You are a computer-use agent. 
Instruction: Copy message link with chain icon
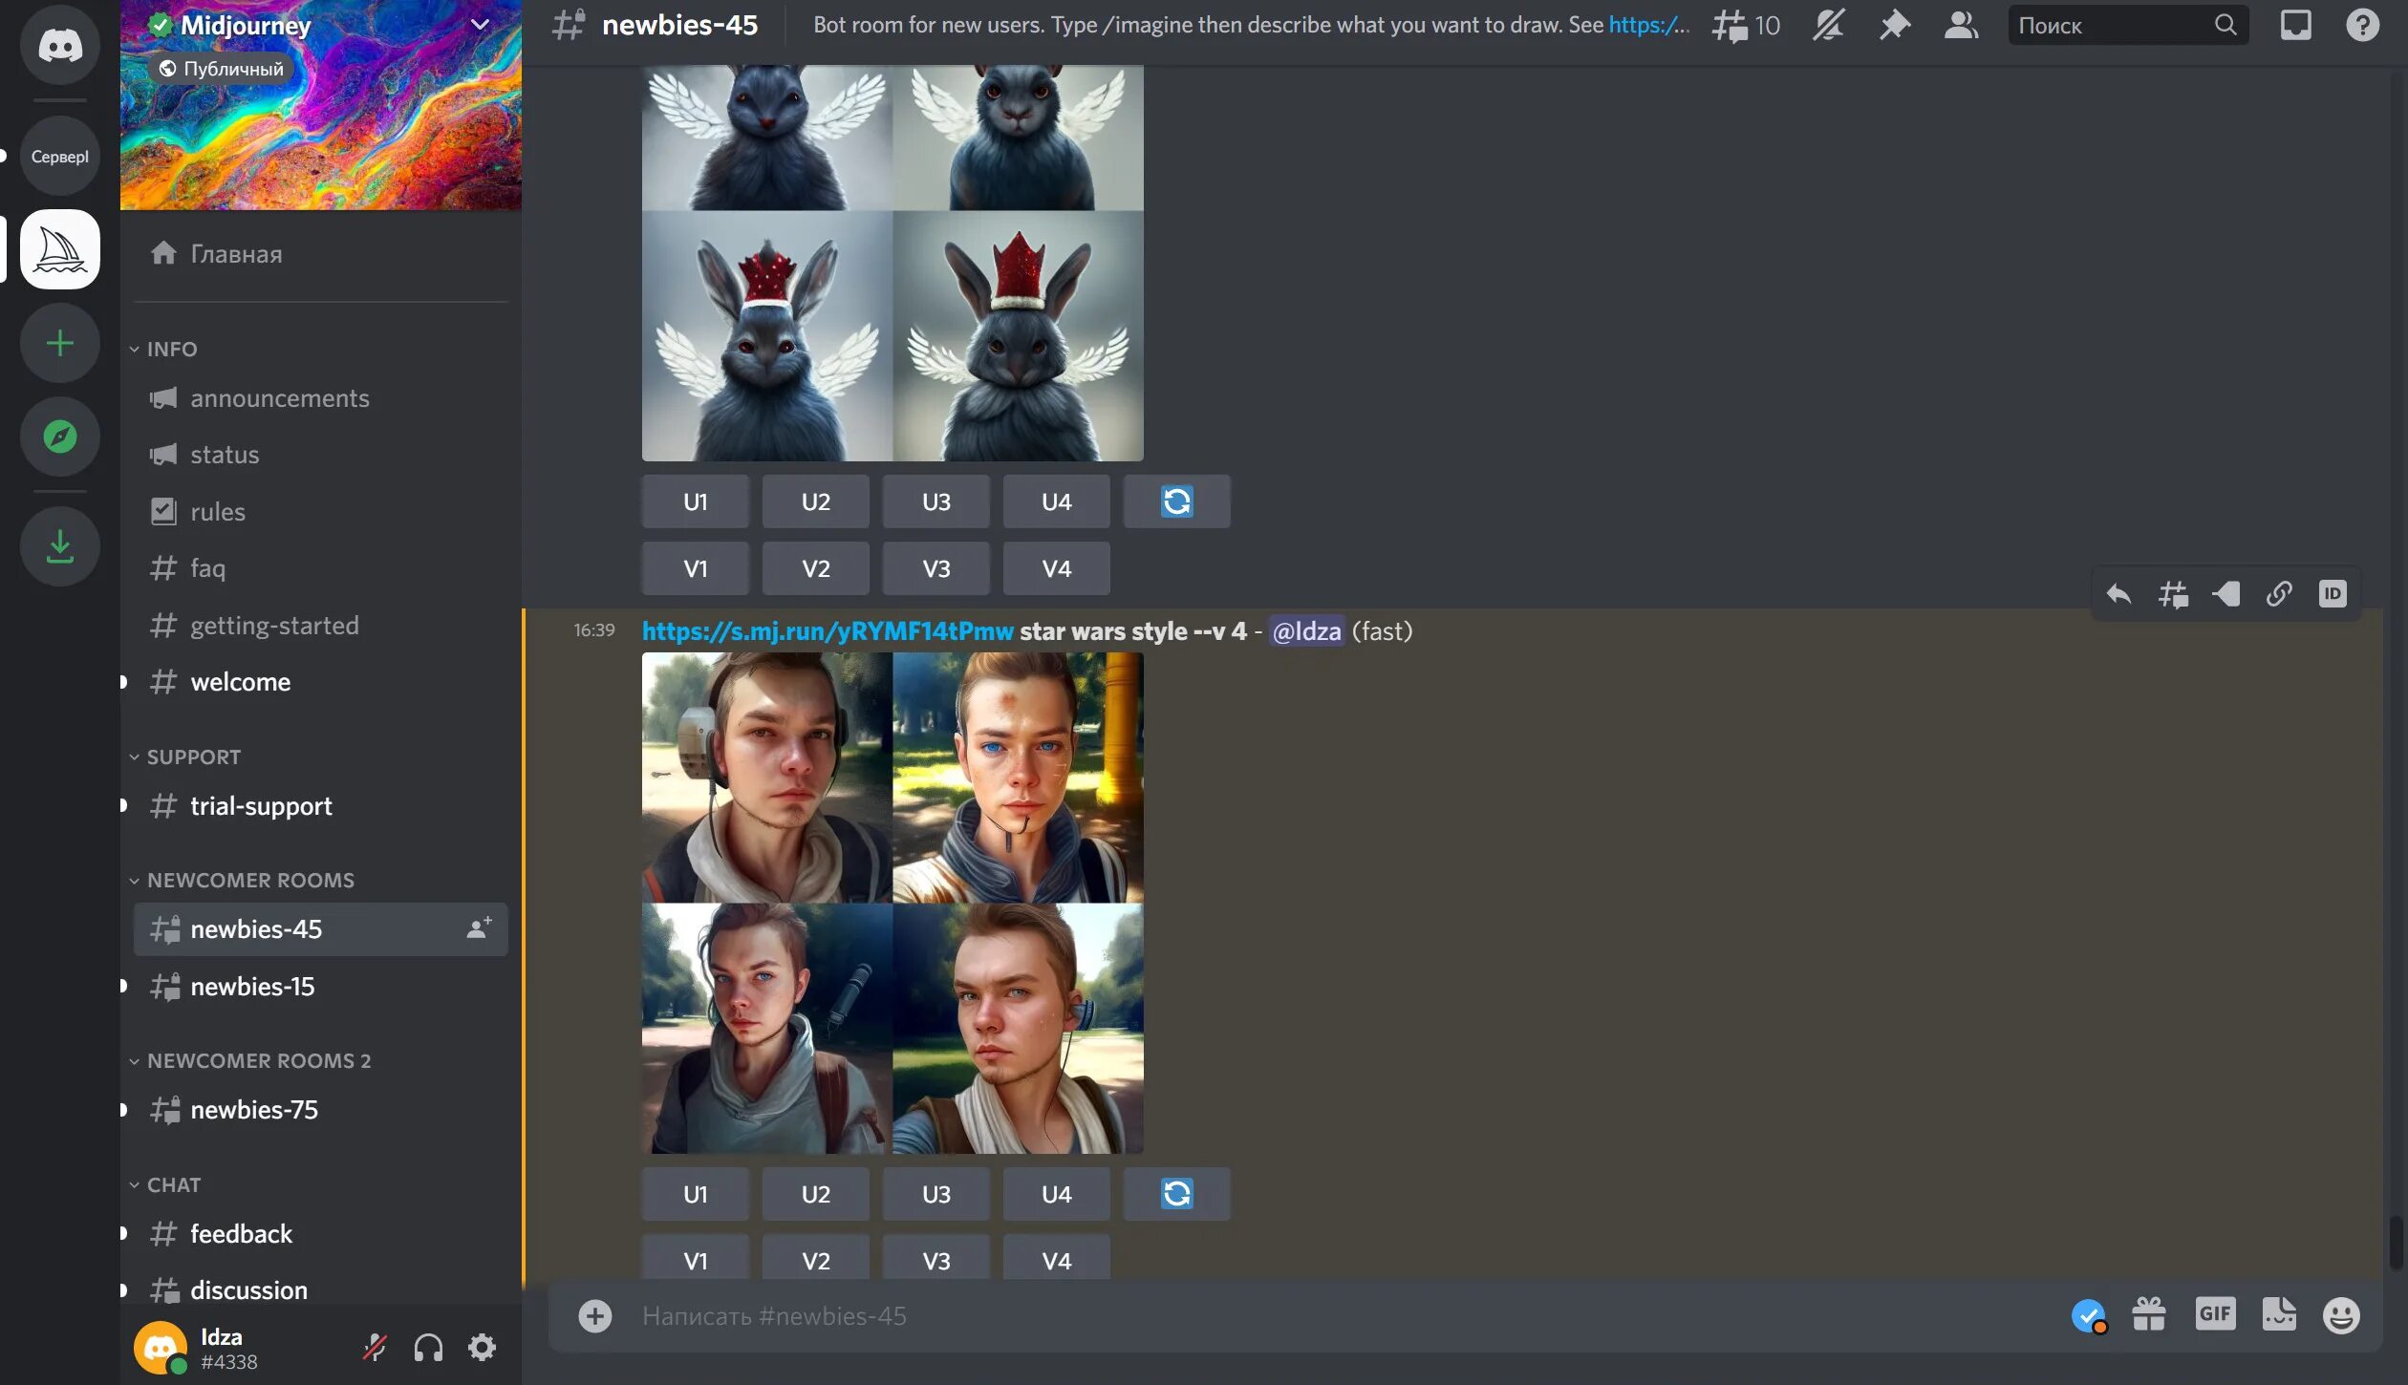(2279, 594)
